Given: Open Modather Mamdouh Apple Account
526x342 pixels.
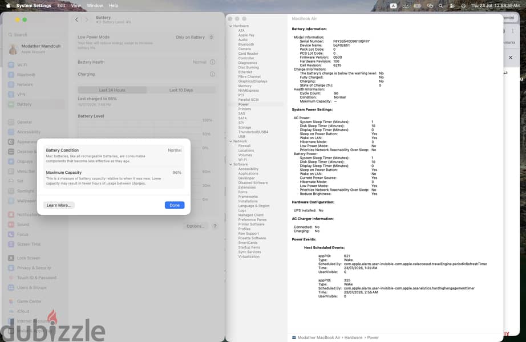Looking at the screenshot, I should pyautogui.click(x=35, y=48).
